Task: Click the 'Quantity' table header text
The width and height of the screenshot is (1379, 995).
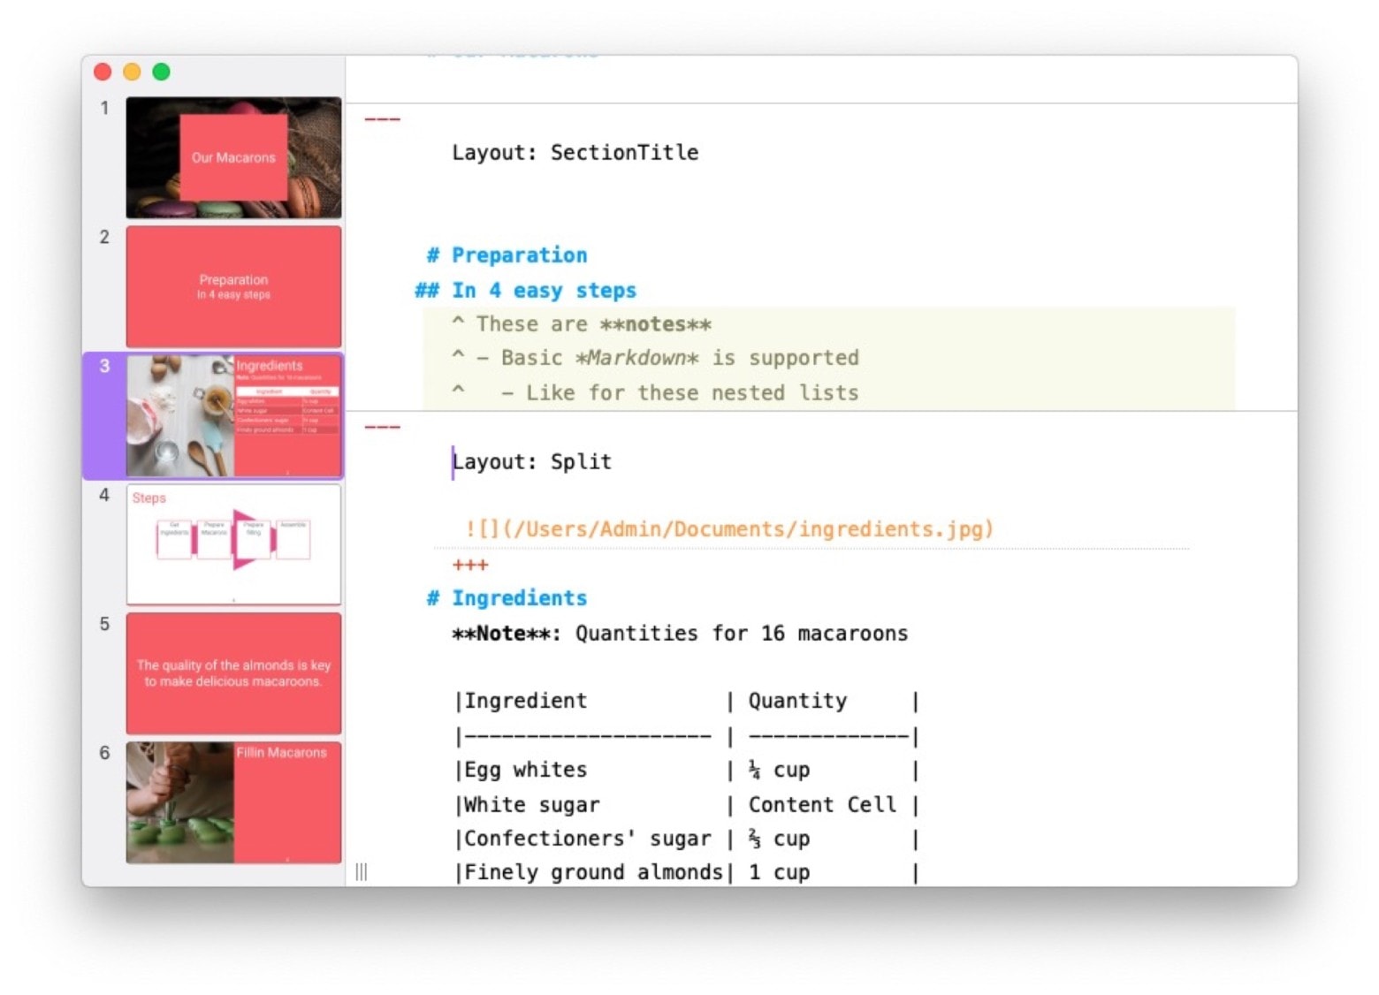Action: tap(796, 701)
